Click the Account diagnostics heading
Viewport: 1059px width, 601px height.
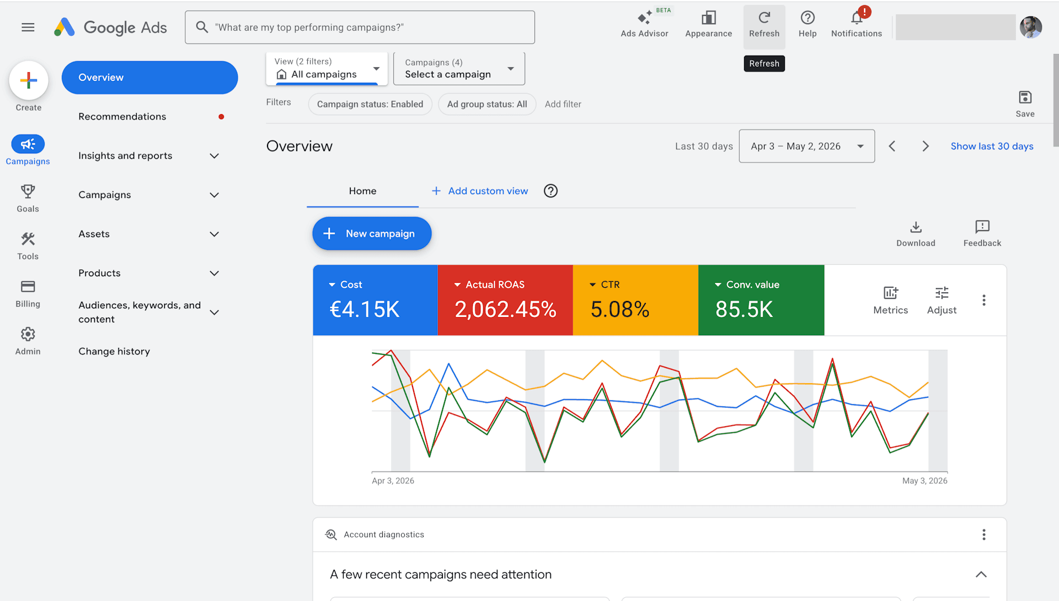384,534
